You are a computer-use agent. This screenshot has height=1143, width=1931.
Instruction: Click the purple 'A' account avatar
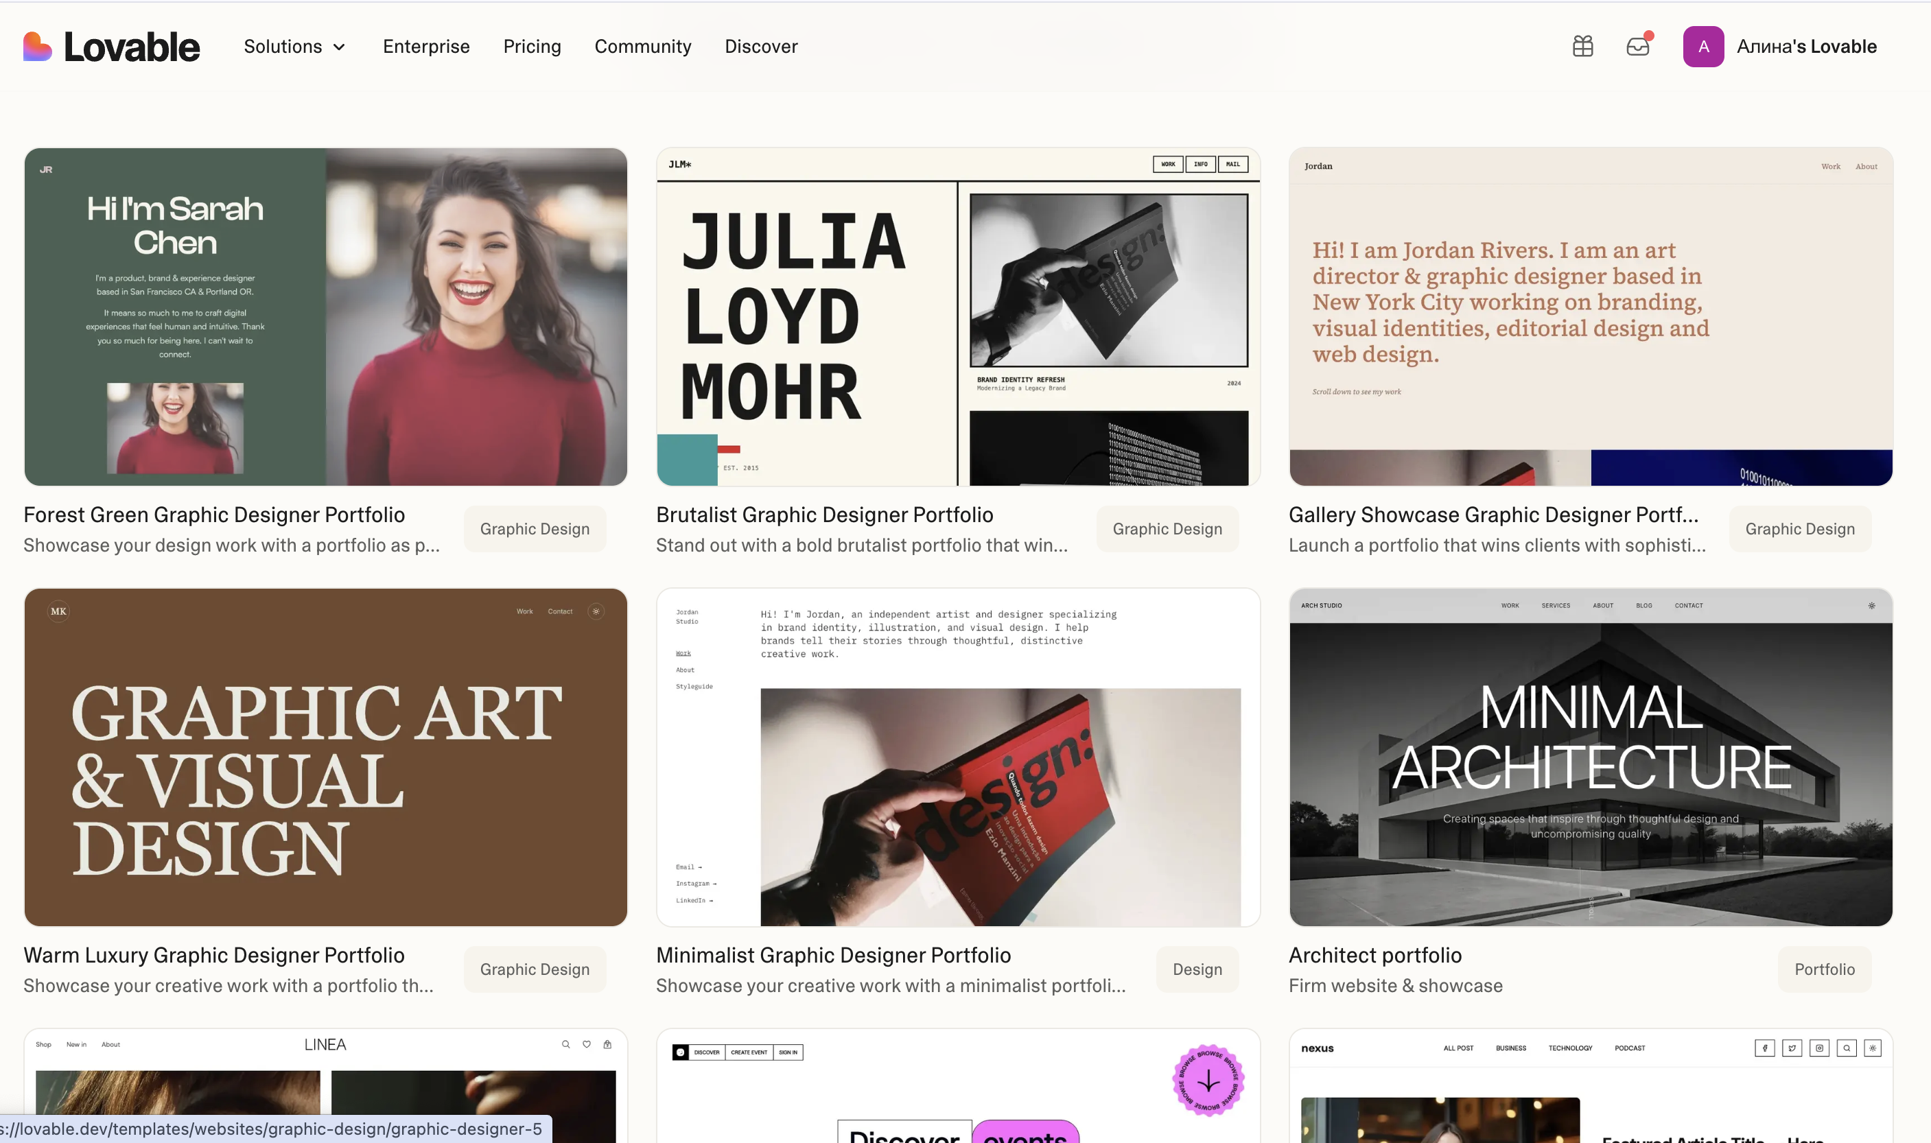point(1702,46)
